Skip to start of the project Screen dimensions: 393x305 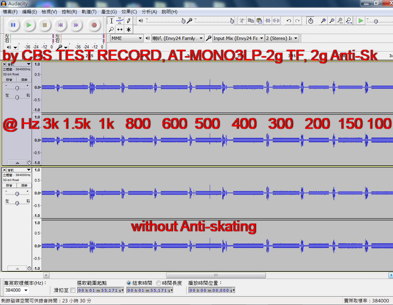61,25
